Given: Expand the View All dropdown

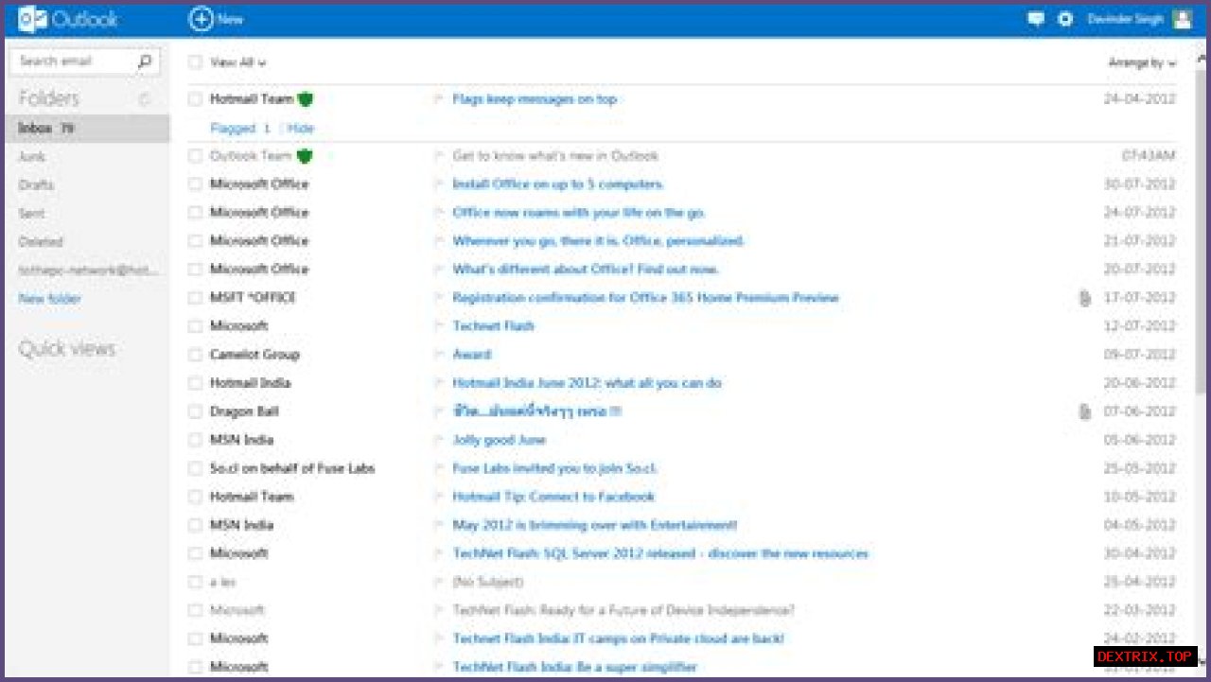Looking at the screenshot, I should coord(237,62).
